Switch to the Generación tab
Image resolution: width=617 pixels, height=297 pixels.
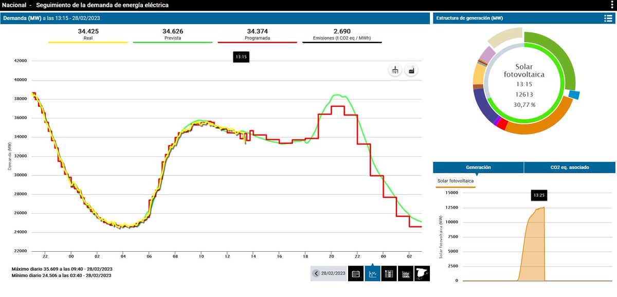click(478, 168)
